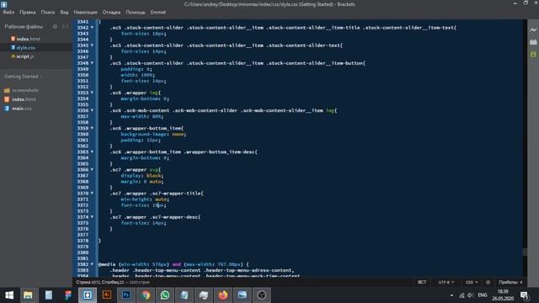Screen dimensions: 539x303
Task: Open WhatsApp from the taskbar
Action: tap(165, 295)
